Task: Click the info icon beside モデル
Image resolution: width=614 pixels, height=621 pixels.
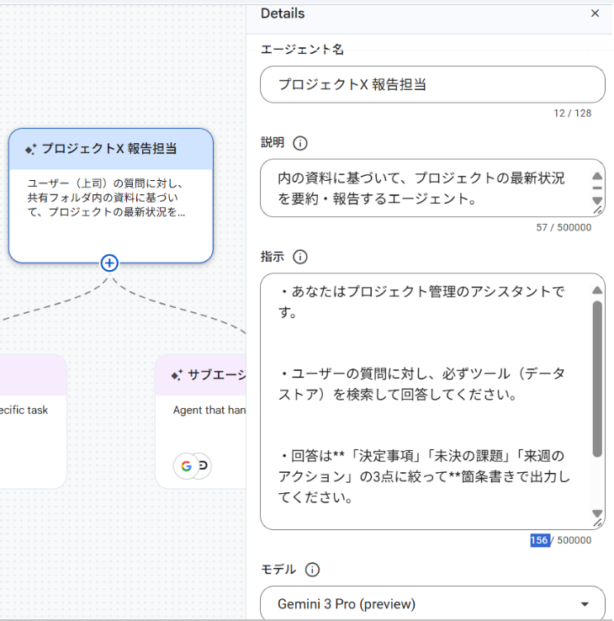Action: click(312, 570)
